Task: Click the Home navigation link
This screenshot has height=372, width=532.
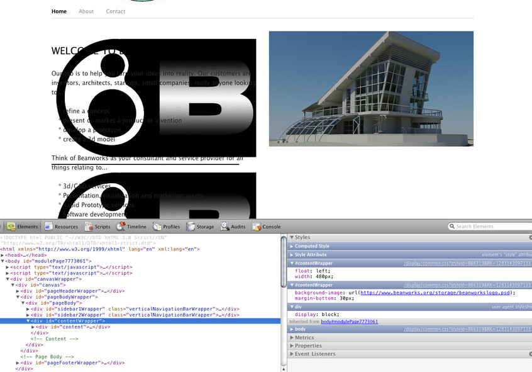Action: coord(59,11)
